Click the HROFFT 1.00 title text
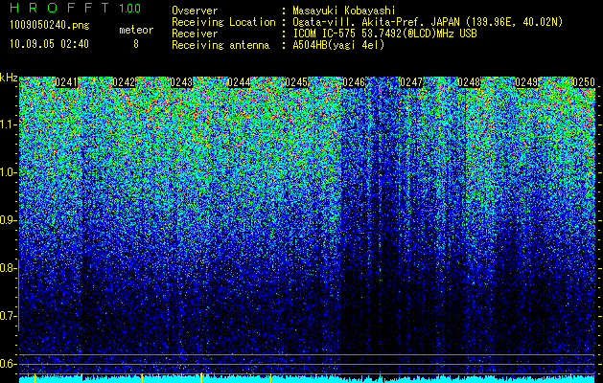This screenshot has width=603, height=383. [x=76, y=8]
